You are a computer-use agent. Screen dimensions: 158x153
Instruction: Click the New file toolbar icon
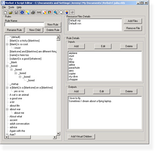(5, 12)
